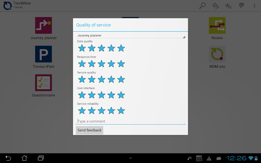
Task: Open the Journey planner app icon
Action: pos(43,25)
